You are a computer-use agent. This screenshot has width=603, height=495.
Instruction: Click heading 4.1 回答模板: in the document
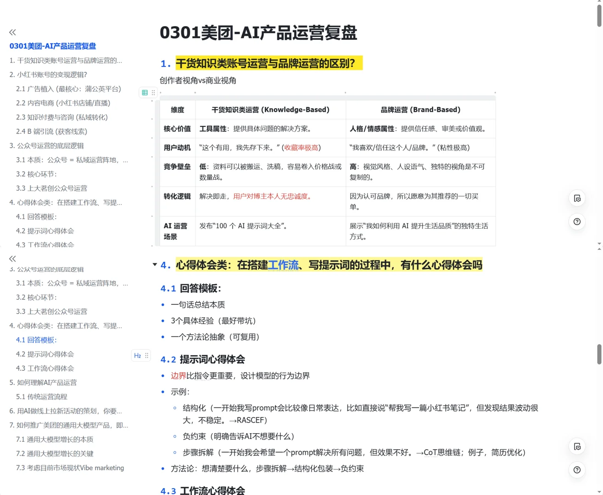coord(190,288)
